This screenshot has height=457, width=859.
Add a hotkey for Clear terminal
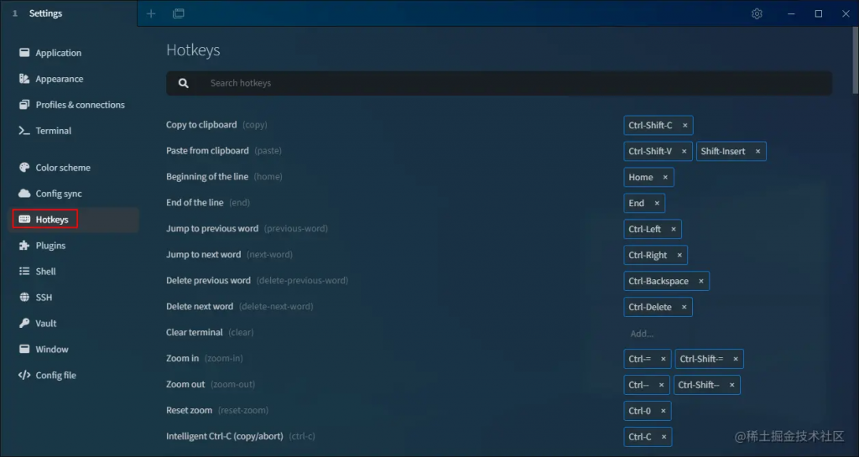(642, 333)
